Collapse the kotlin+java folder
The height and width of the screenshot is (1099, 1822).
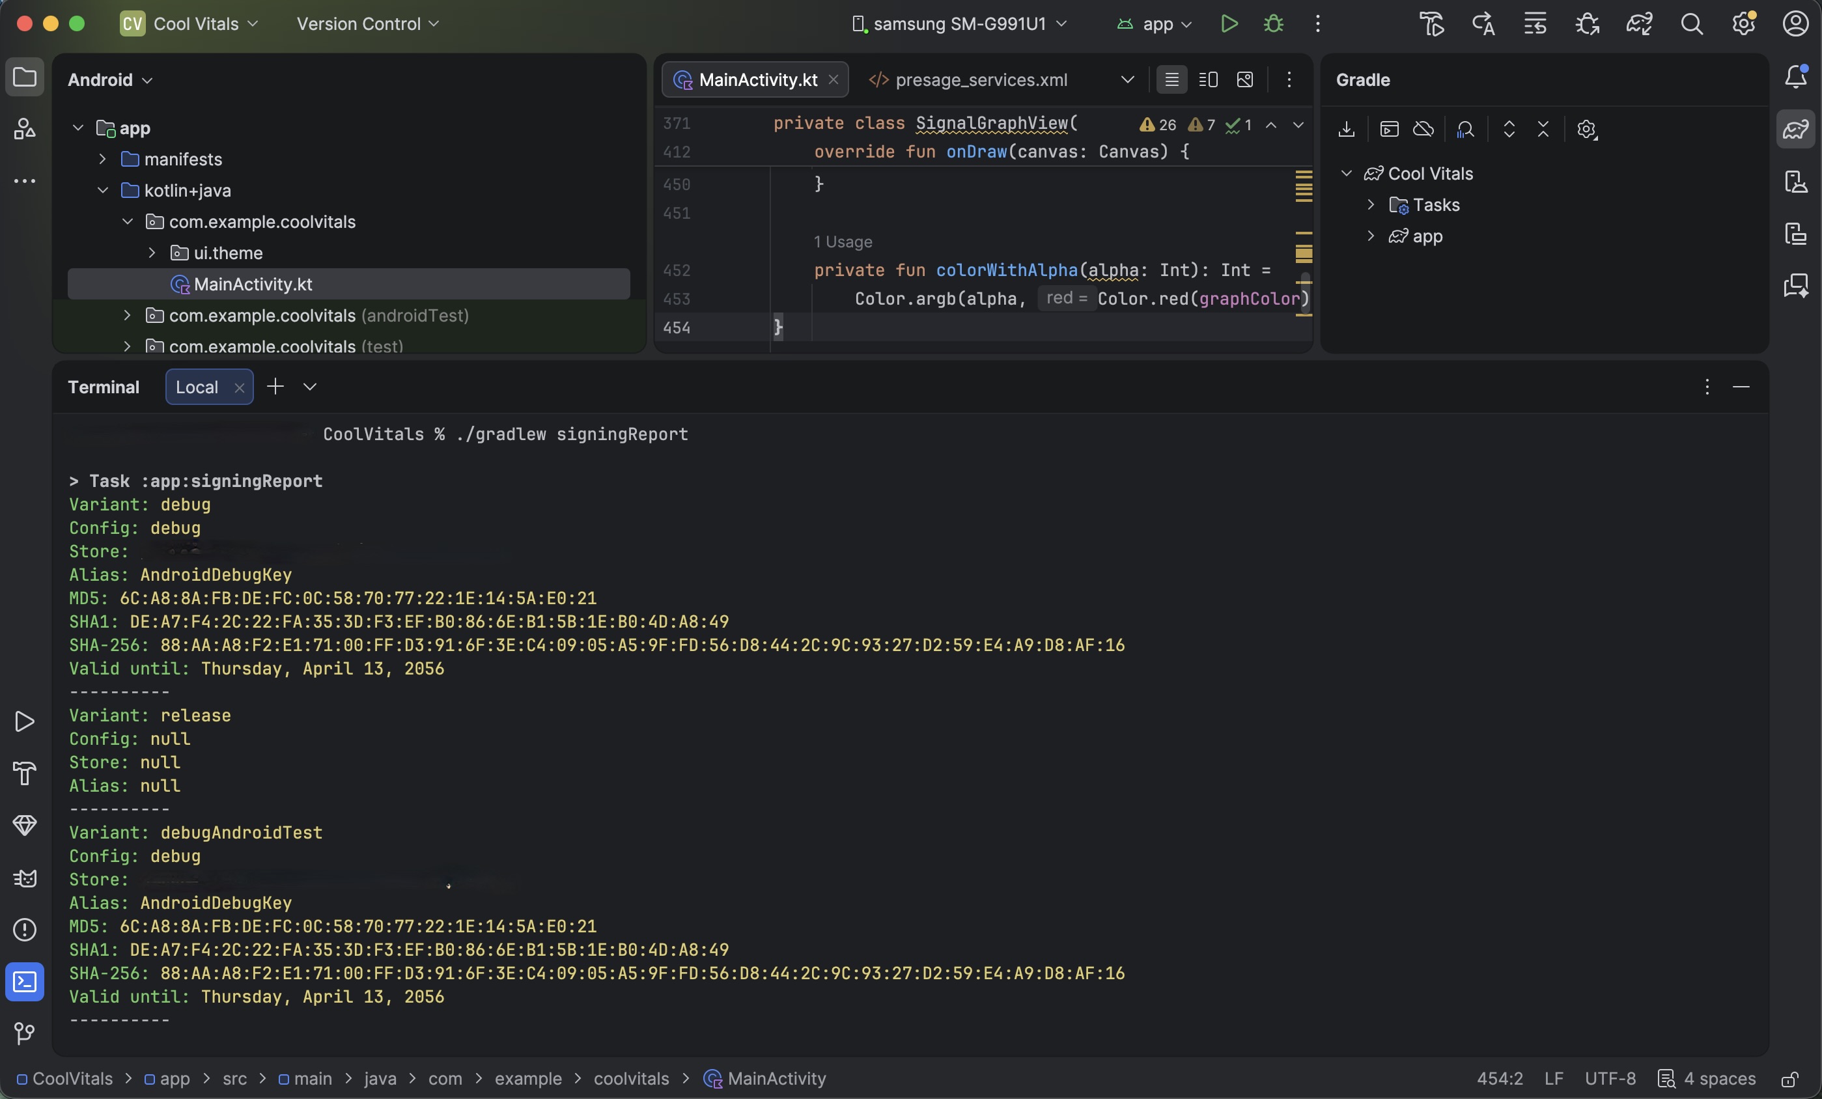coord(103,190)
